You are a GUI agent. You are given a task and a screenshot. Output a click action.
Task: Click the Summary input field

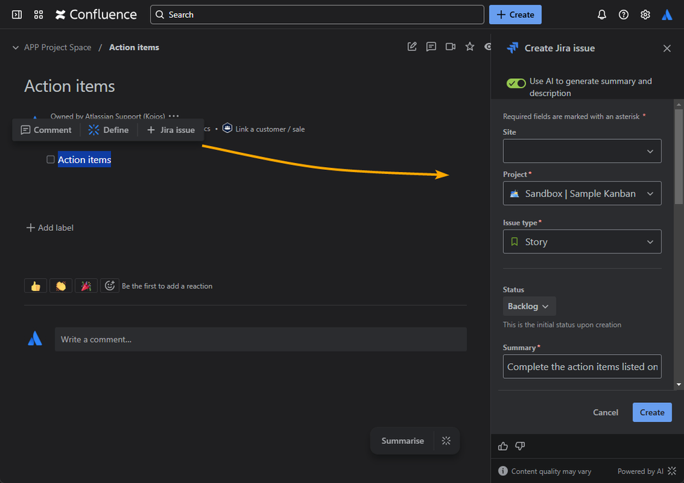pos(582,367)
